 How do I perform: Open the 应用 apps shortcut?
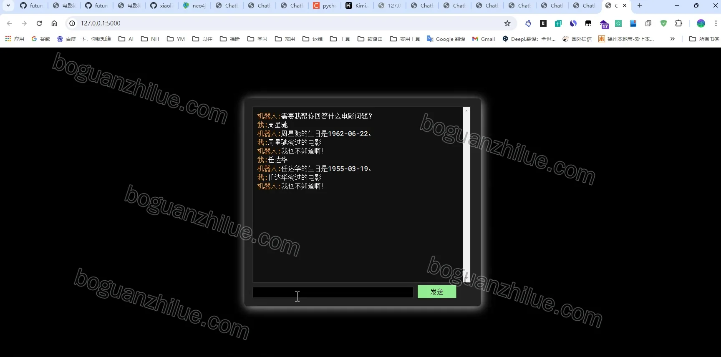point(15,39)
